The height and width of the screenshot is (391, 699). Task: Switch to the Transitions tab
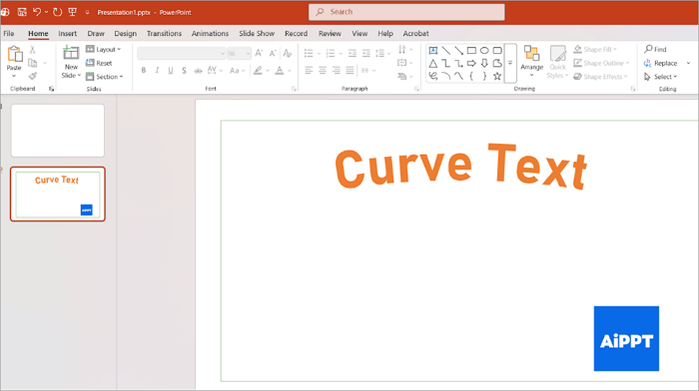tap(164, 33)
